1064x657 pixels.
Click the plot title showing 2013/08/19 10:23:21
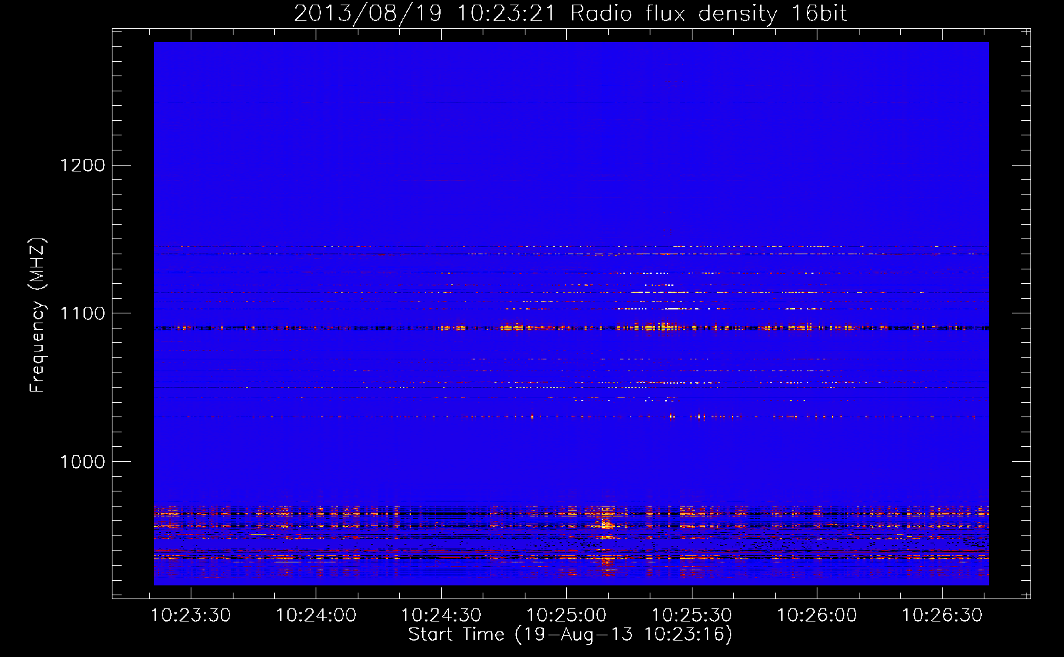pyautogui.click(x=570, y=14)
